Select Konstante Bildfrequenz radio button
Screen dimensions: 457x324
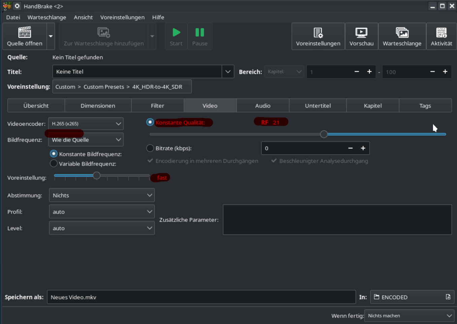click(x=54, y=154)
